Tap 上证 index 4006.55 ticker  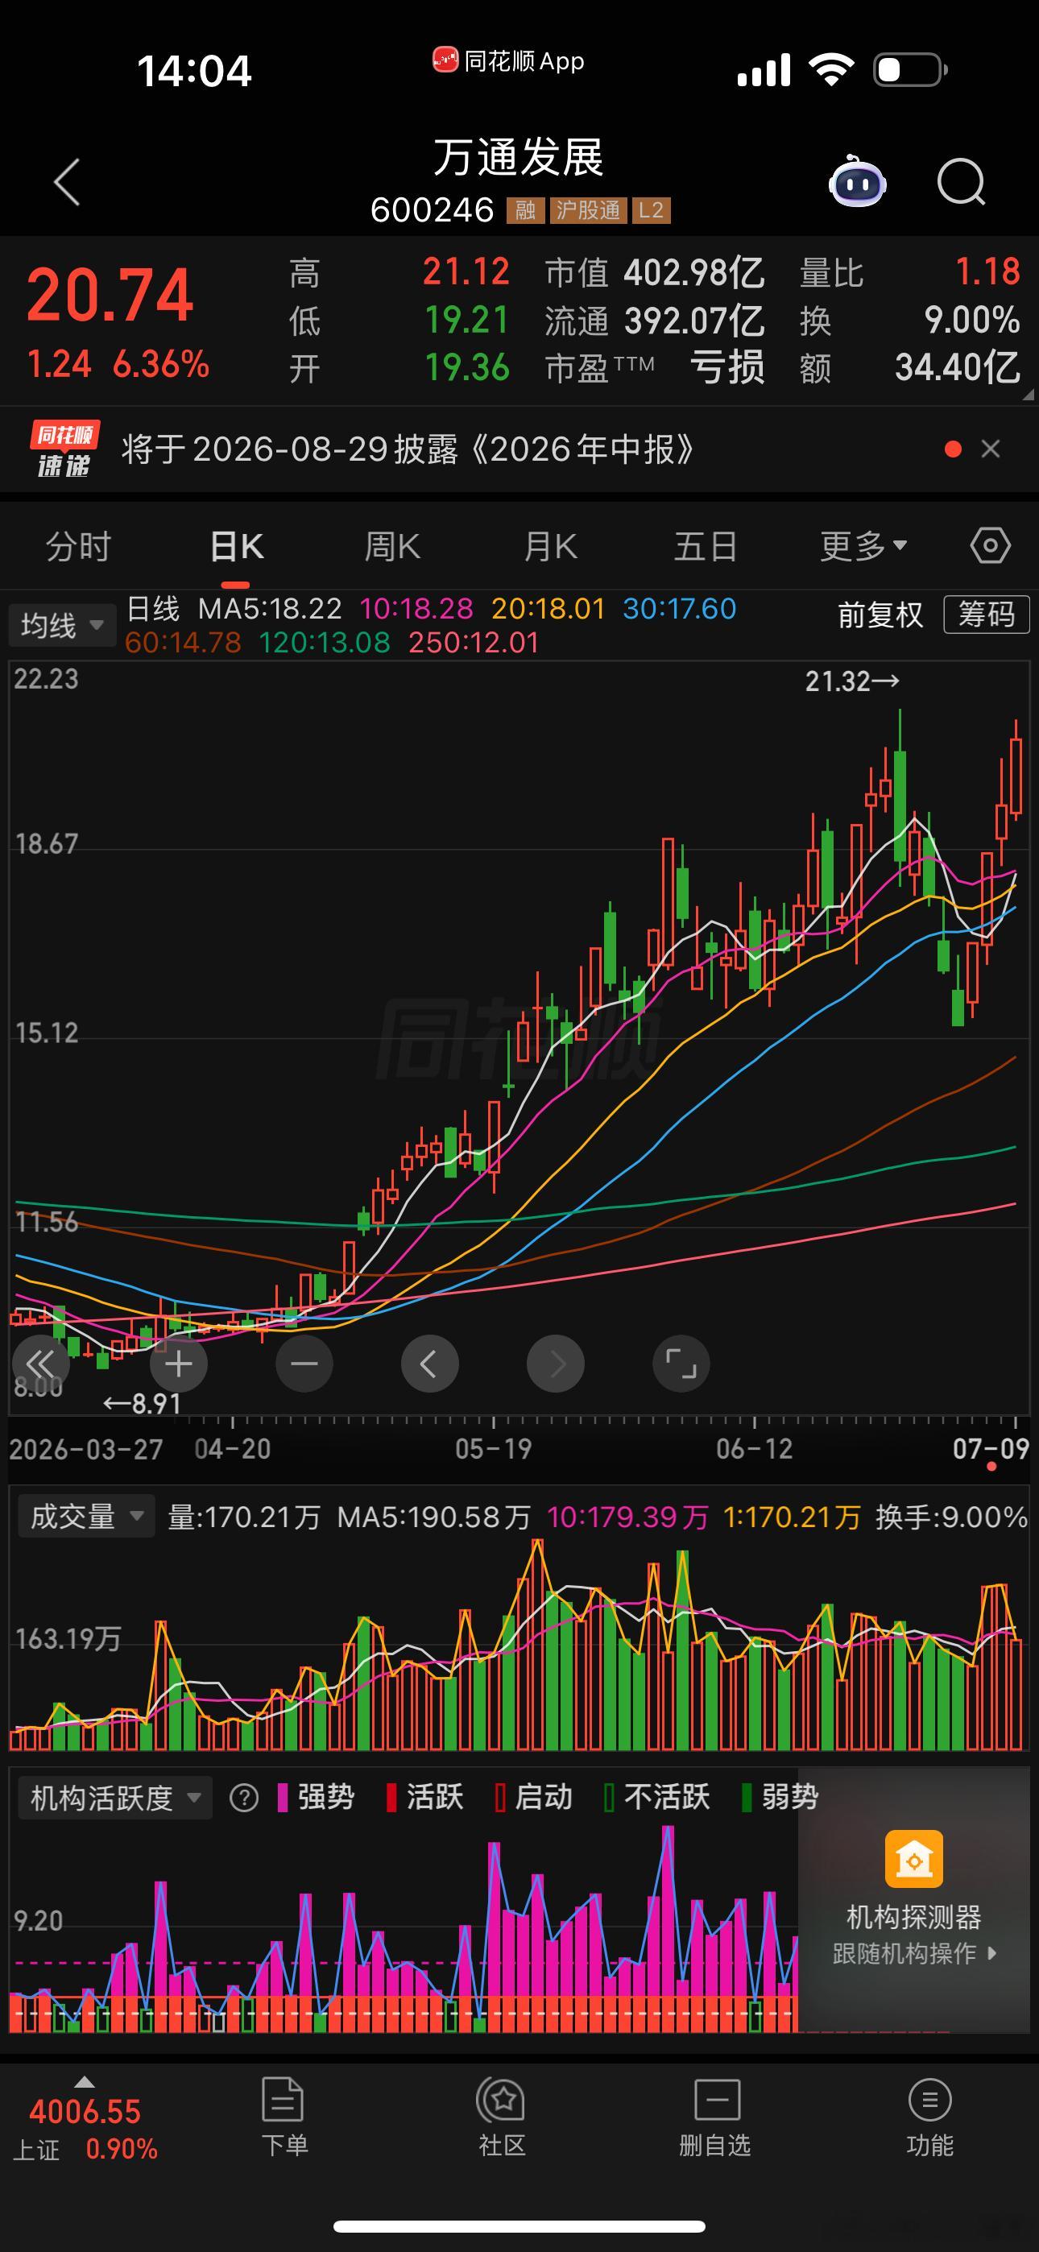pos(85,2111)
